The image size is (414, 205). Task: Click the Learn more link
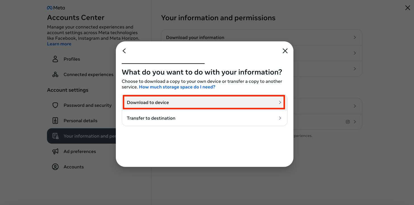pos(59,44)
